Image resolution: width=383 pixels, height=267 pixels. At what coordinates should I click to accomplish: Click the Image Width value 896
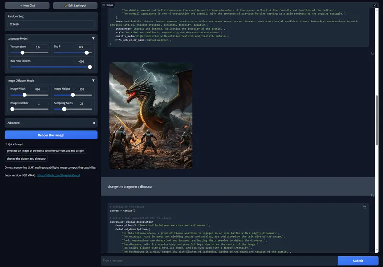(39, 89)
